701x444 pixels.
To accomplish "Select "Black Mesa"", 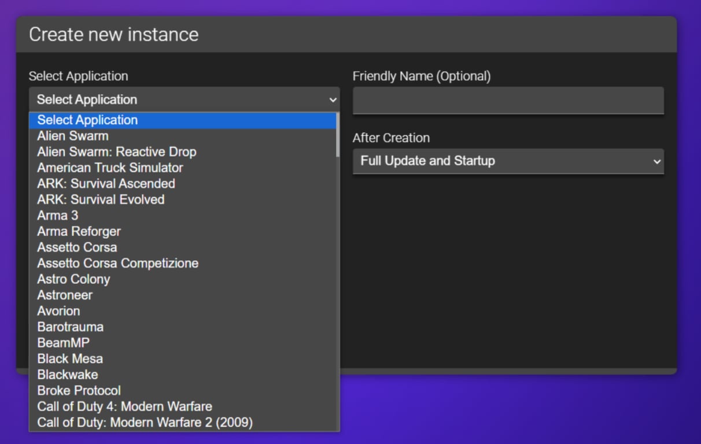I will pyautogui.click(x=69, y=358).
